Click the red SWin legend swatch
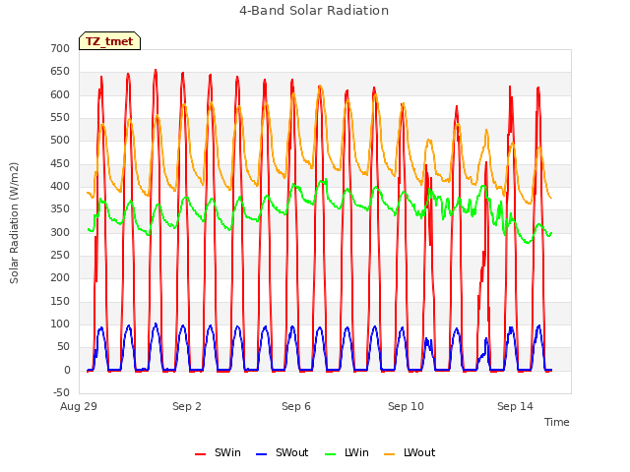Image resolution: width=630 pixels, height=472 pixels. click(200, 454)
